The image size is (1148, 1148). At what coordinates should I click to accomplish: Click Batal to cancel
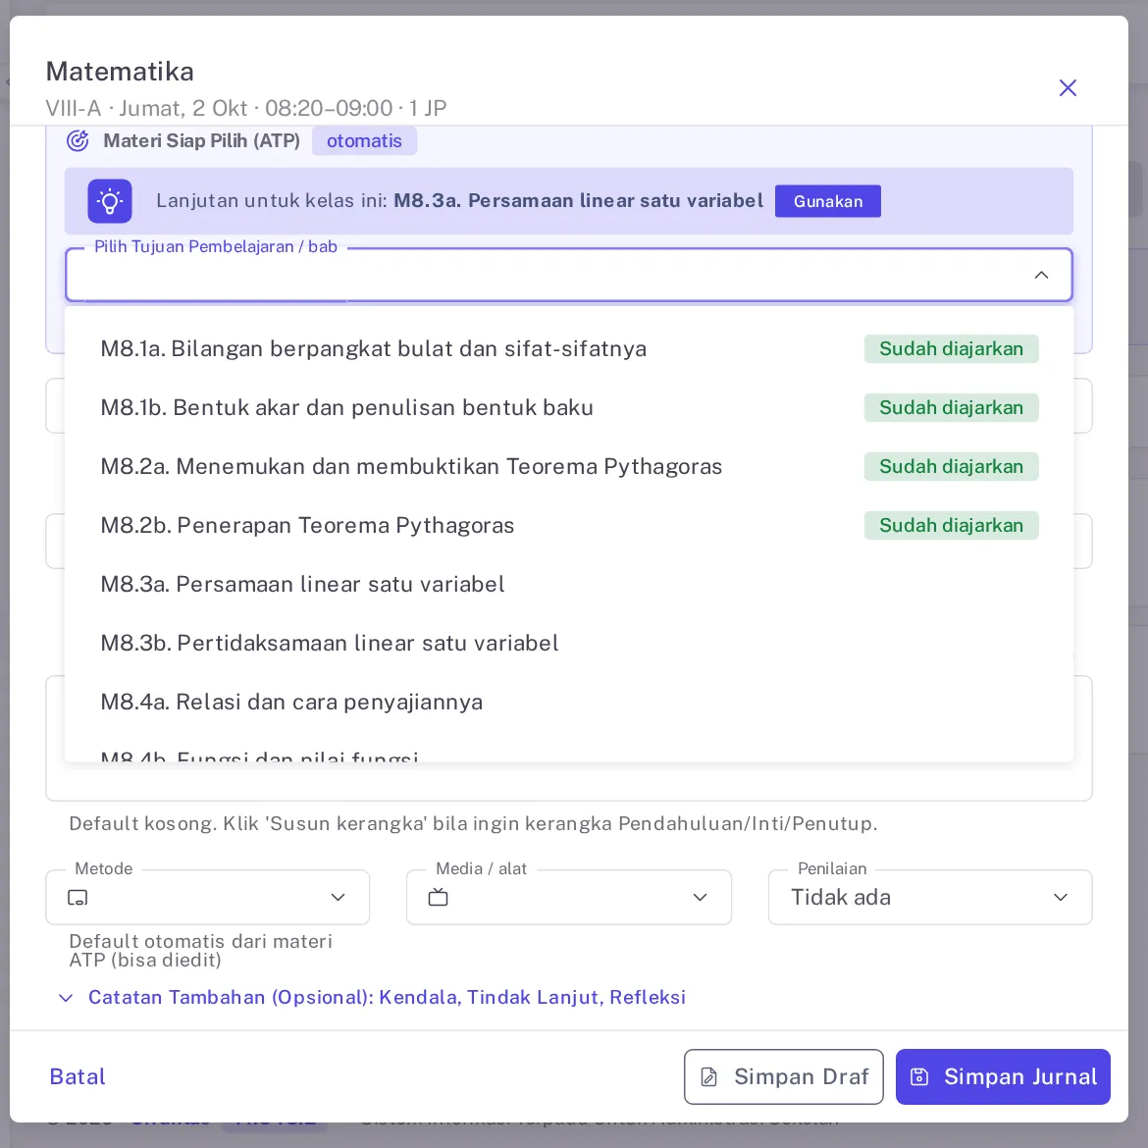tap(78, 1077)
